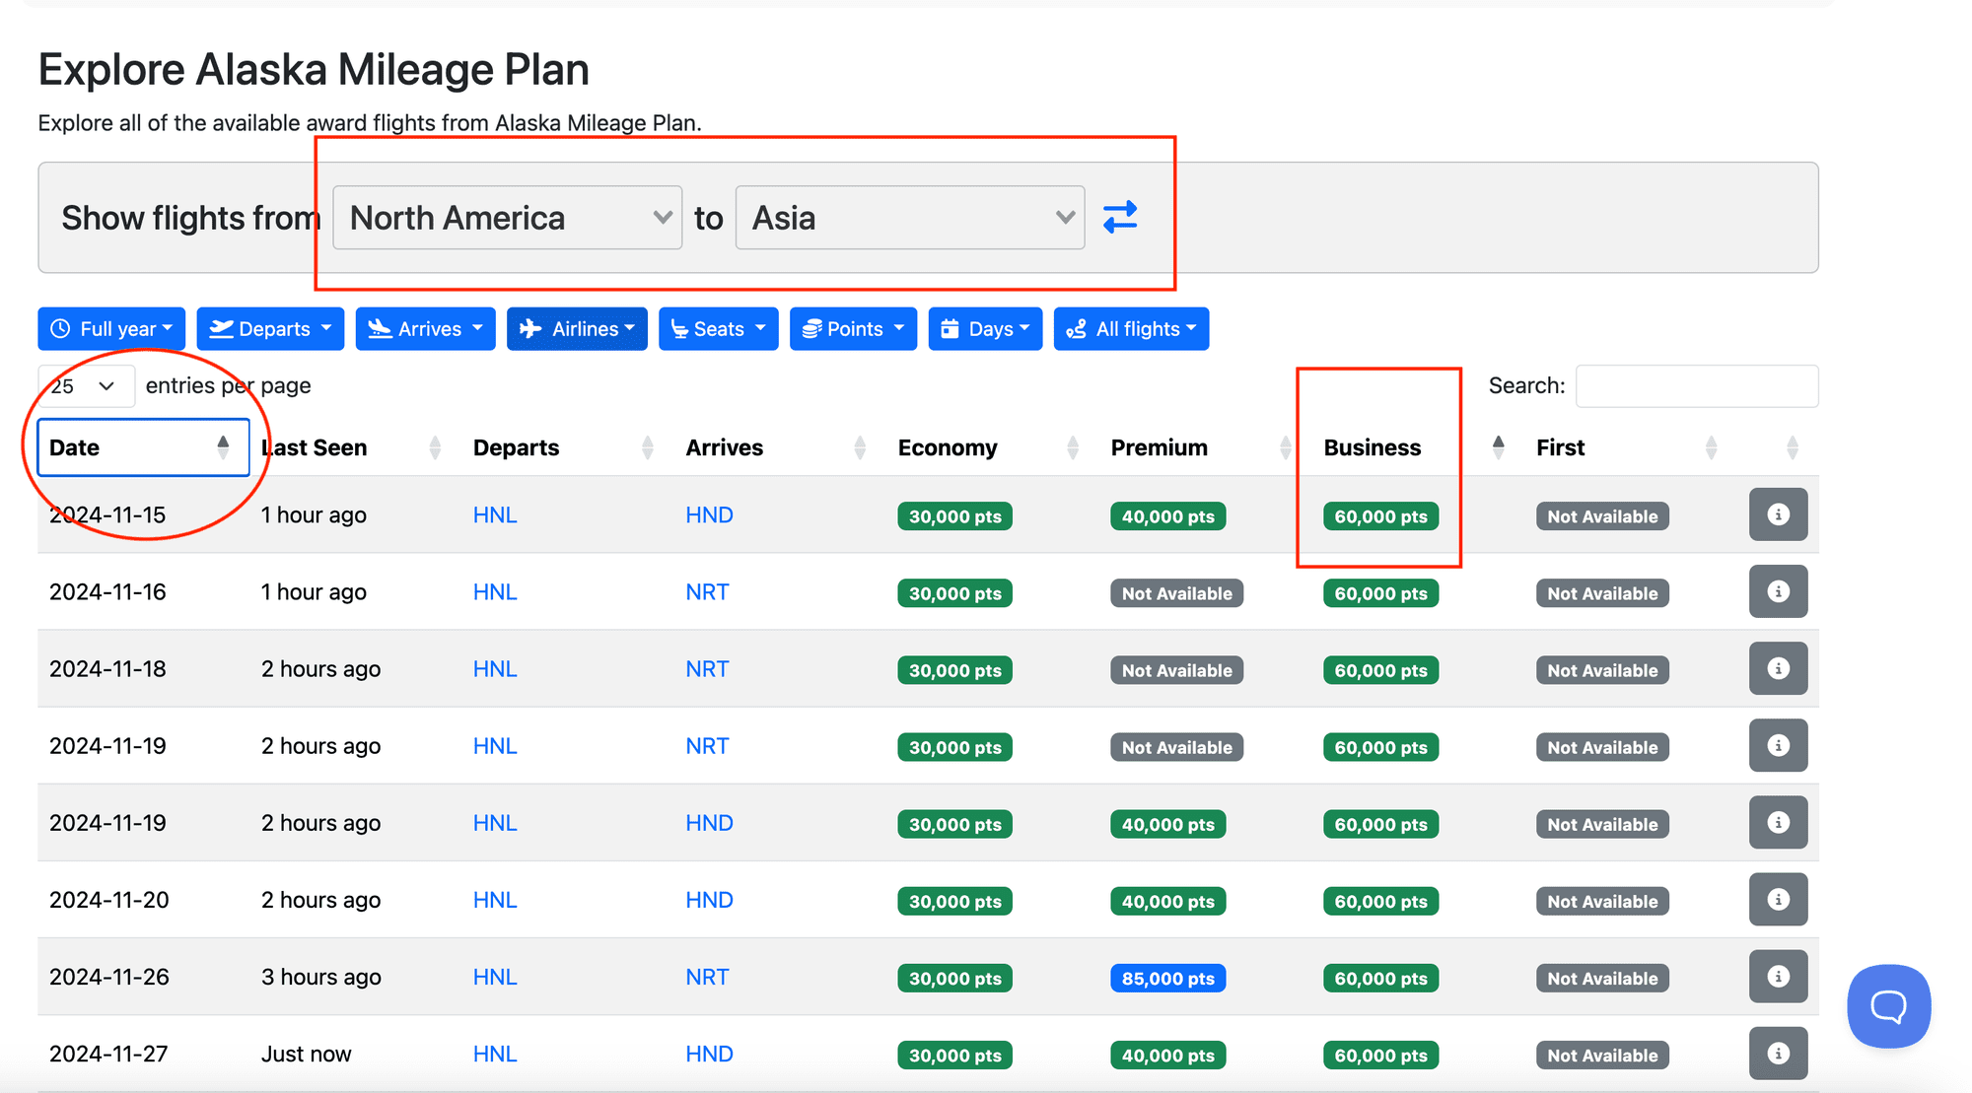Expand the Days filter dropdown

[985, 329]
